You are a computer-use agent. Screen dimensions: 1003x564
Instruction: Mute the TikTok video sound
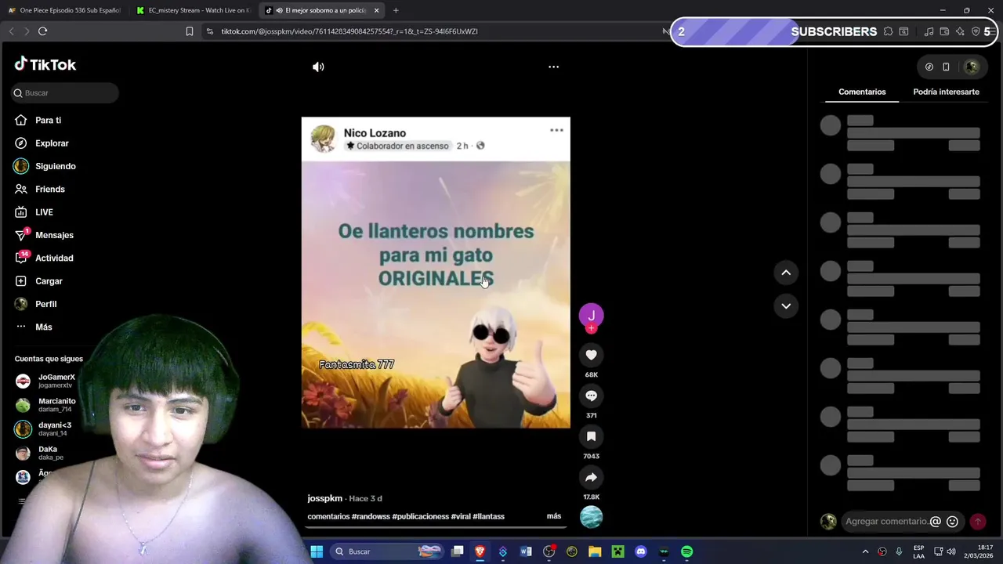318,67
